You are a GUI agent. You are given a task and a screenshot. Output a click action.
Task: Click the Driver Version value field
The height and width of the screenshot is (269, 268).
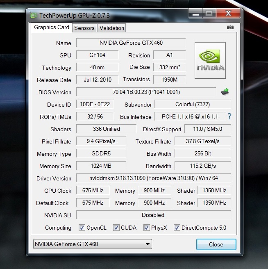coord(153,178)
